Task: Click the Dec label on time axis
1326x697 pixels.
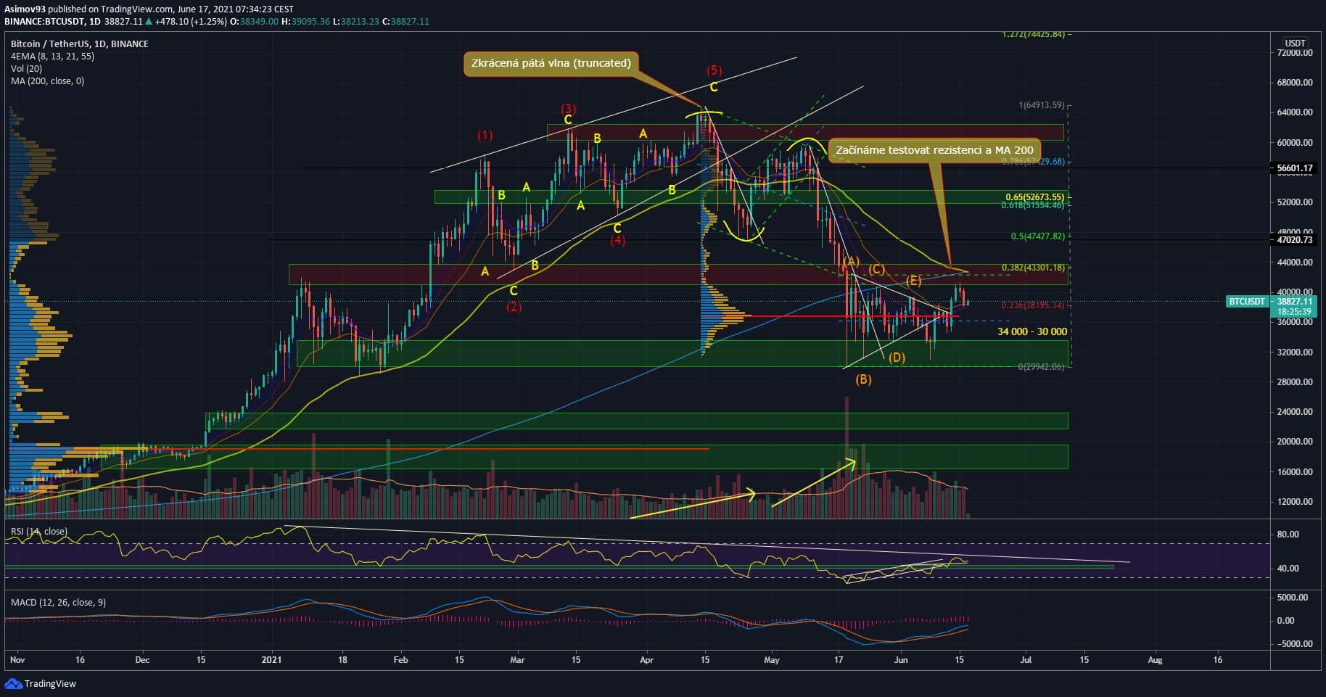Action: pos(142,660)
